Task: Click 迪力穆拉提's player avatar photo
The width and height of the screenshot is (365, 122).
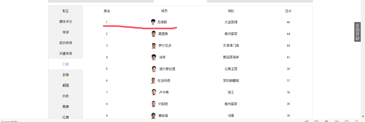Action: 153,69
